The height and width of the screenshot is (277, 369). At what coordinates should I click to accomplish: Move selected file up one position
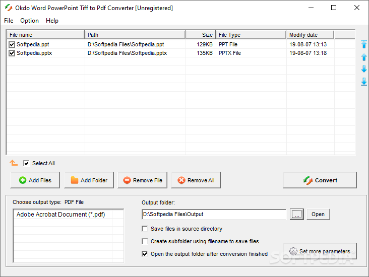(364, 57)
